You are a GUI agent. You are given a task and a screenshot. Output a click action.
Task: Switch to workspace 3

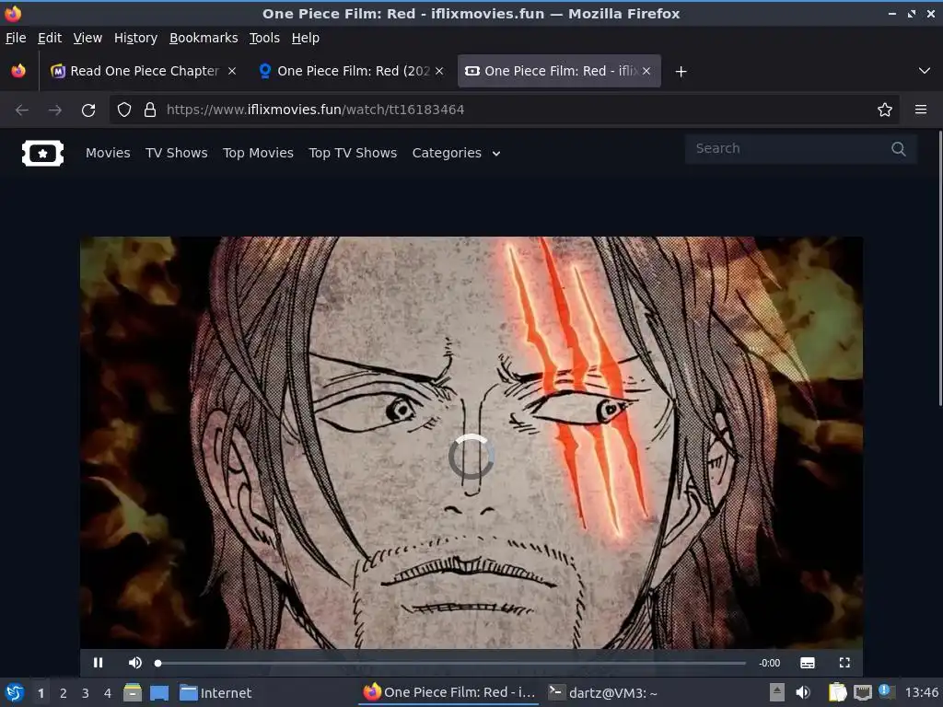point(86,693)
